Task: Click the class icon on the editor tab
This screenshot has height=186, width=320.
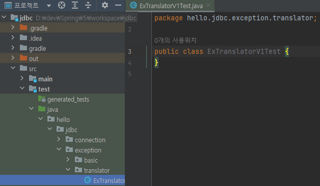Action: [134, 5]
